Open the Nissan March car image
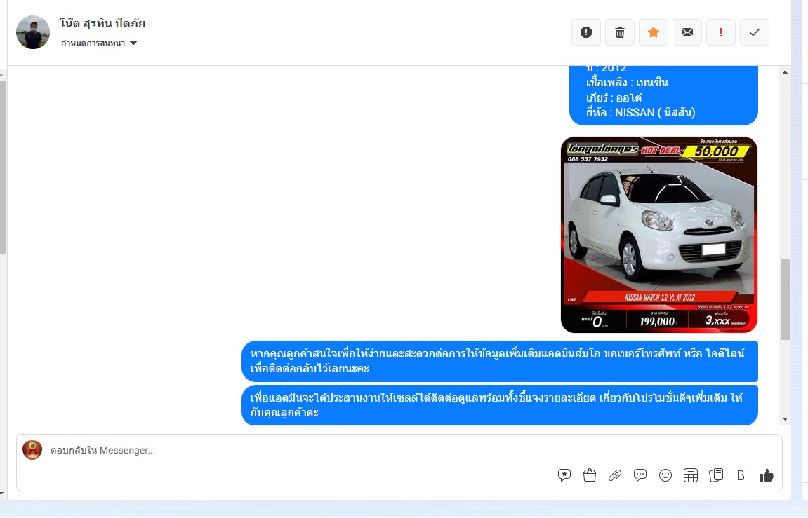The image size is (808, 518). (659, 235)
